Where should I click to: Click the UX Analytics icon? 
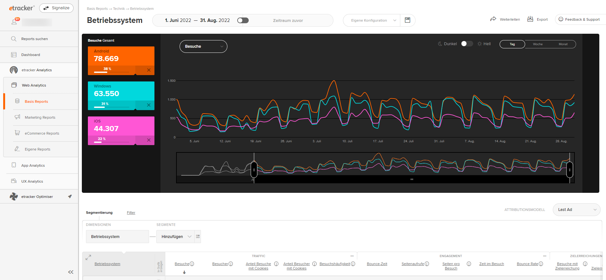click(14, 181)
